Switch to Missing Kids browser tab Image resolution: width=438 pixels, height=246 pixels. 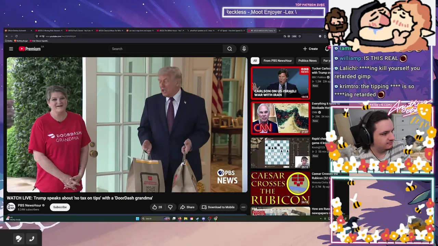click(49, 30)
